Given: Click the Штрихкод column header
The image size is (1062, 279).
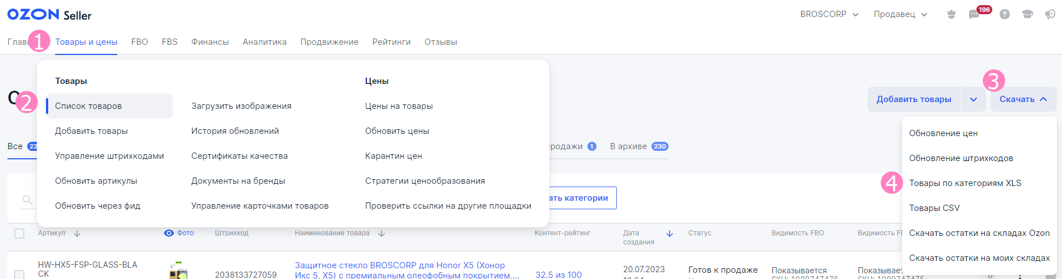Looking at the screenshot, I should tap(231, 233).
